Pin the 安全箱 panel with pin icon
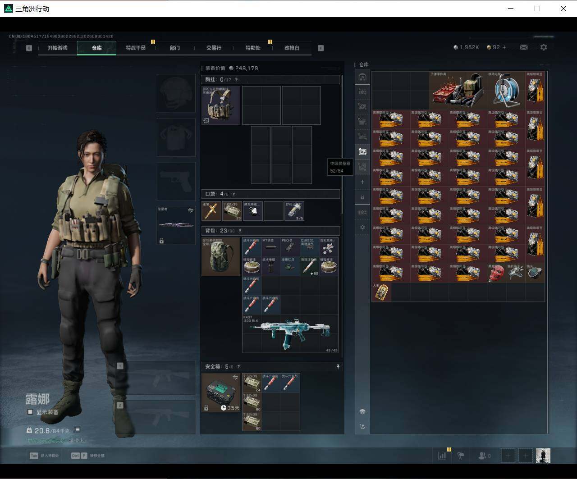Image resolution: width=577 pixels, height=479 pixels. pyautogui.click(x=338, y=367)
